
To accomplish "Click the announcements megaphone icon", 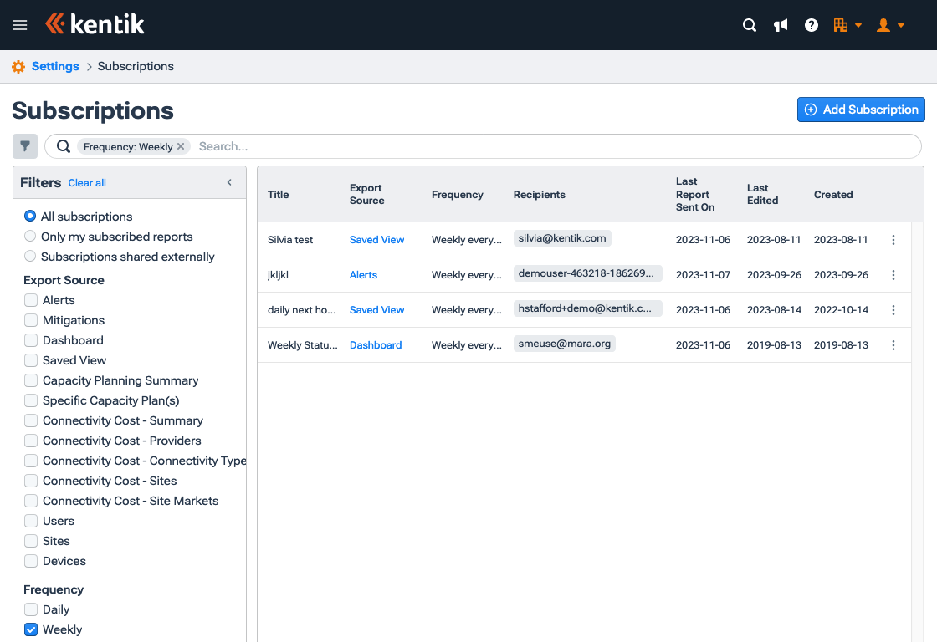I will tap(781, 25).
